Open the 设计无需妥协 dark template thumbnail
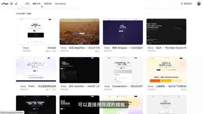 [79, 105]
